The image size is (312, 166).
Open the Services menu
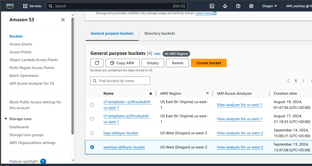click(32, 6)
